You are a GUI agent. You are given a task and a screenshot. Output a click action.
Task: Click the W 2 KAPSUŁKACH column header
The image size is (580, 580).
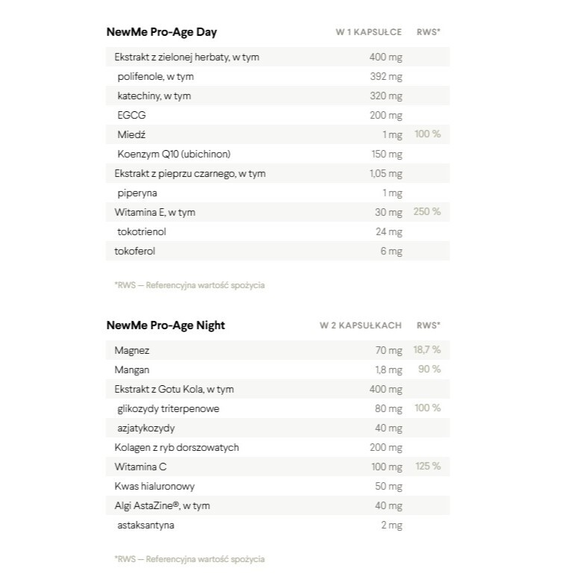[x=361, y=325]
